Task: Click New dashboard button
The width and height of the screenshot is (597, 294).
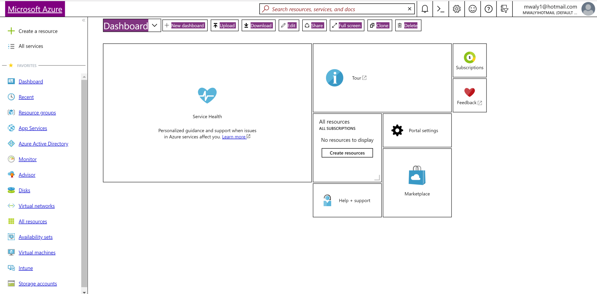Action: coord(185,25)
